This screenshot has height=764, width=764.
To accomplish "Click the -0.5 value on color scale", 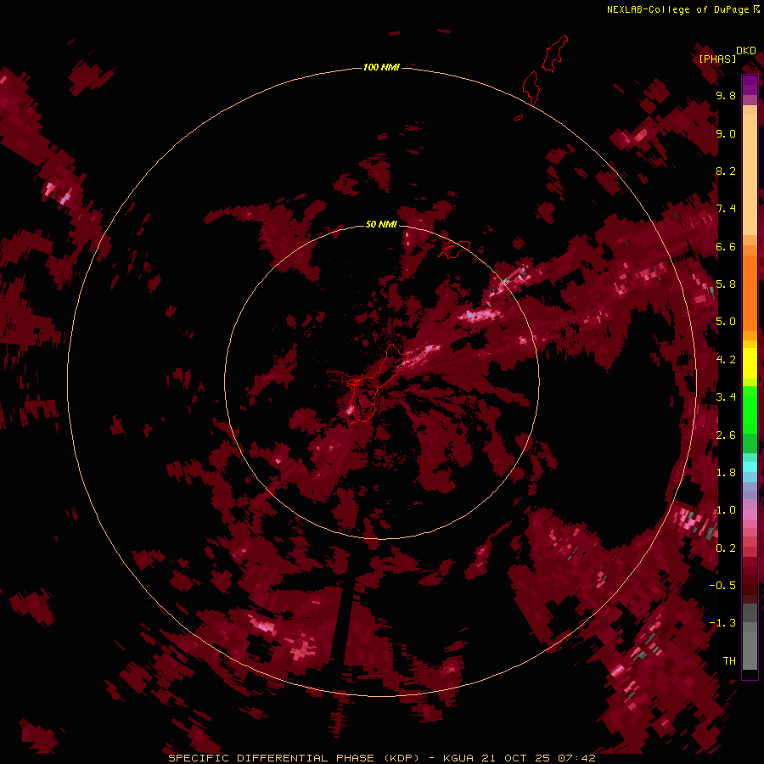I will (x=722, y=586).
